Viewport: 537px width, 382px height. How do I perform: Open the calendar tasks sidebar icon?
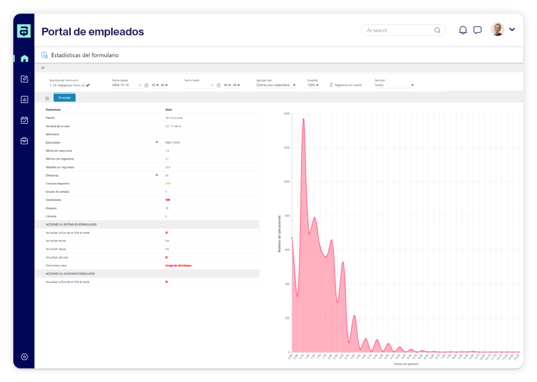[x=24, y=120]
